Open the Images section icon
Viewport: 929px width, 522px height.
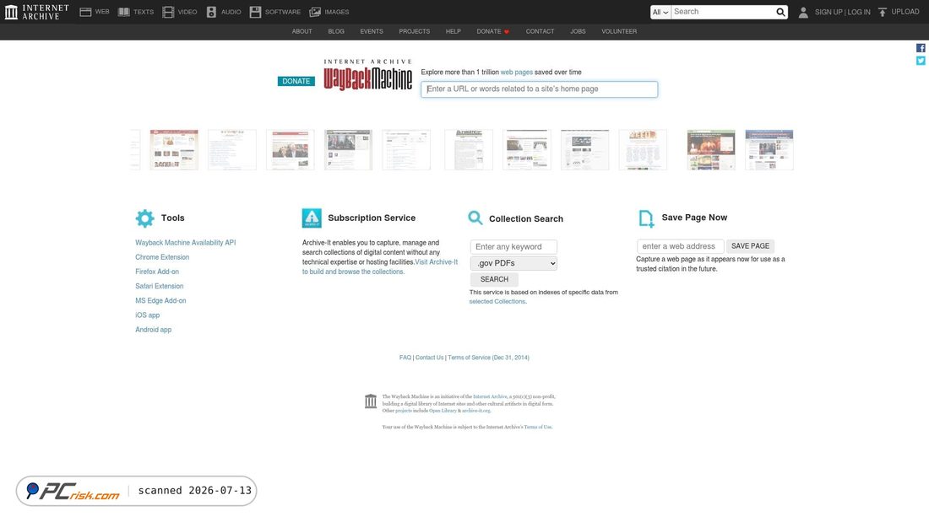coord(315,12)
